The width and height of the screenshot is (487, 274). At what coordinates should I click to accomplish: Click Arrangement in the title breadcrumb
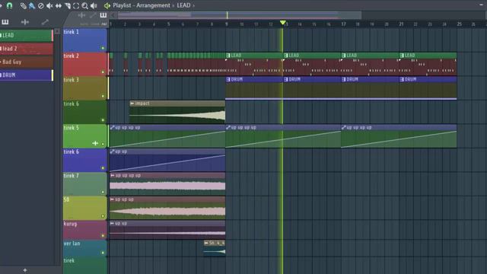[x=153, y=5]
